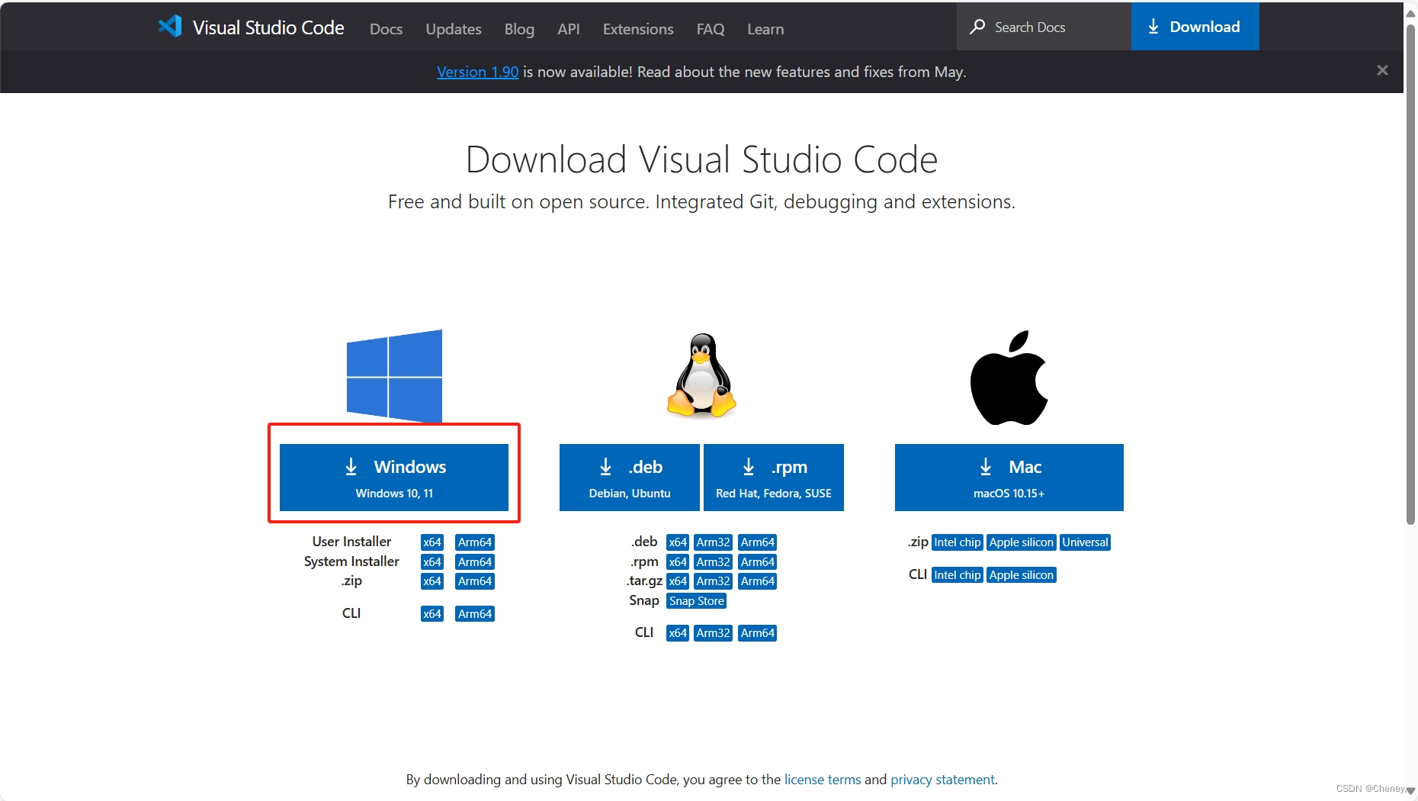
Task: Select Windows CLI x64 download
Action: 432,614
